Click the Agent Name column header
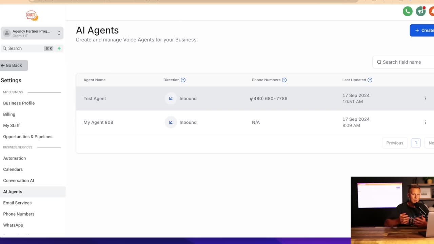This screenshot has width=434, height=244. click(95, 80)
